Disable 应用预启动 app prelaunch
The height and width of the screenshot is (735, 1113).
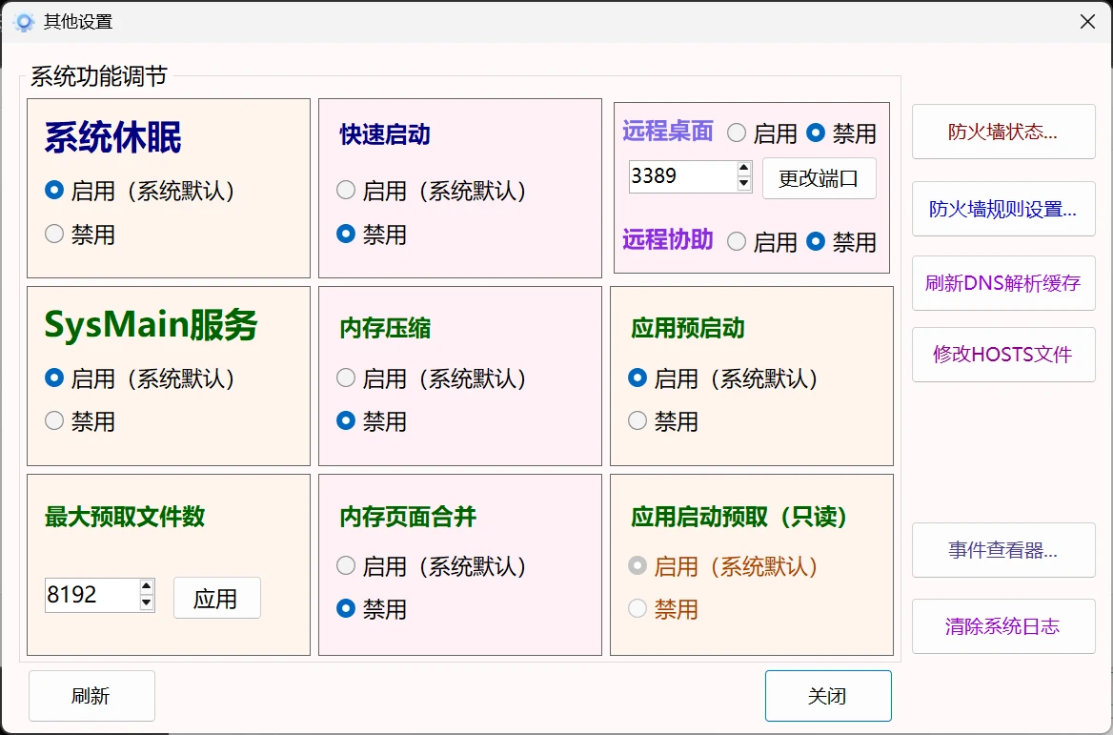click(637, 421)
